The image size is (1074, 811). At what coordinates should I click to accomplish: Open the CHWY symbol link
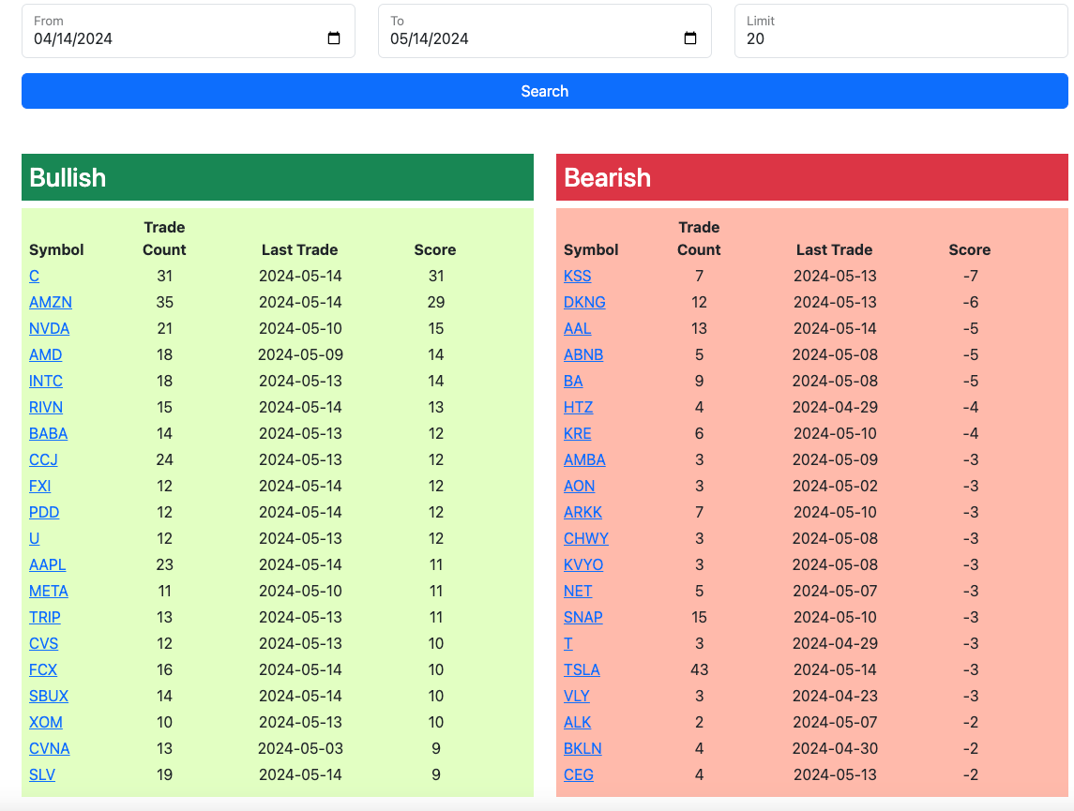click(586, 538)
